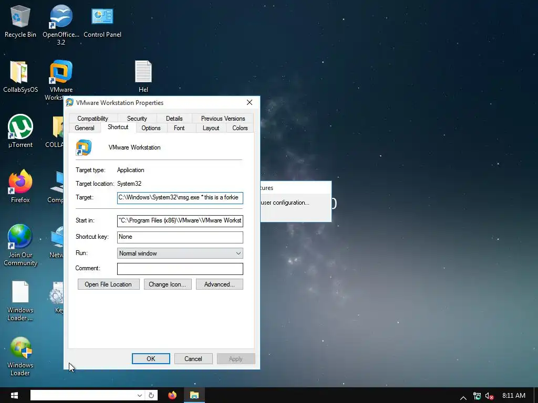The width and height of the screenshot is (538, 403).
Task: Click the VMware shortcut icon inside Properties dialog
Action: click(x=84, y=147)
